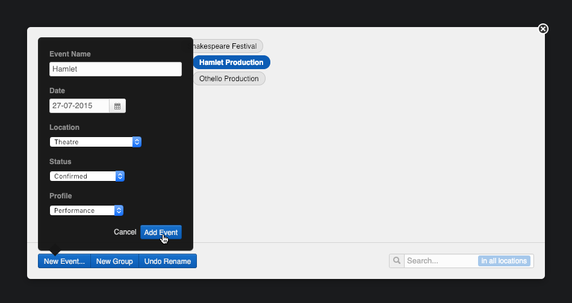Select the Hamlet Production tag
Screen dimensions: 572x303
point(231,63)
